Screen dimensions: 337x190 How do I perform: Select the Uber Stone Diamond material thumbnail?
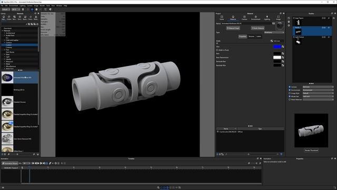coord(7,139)
